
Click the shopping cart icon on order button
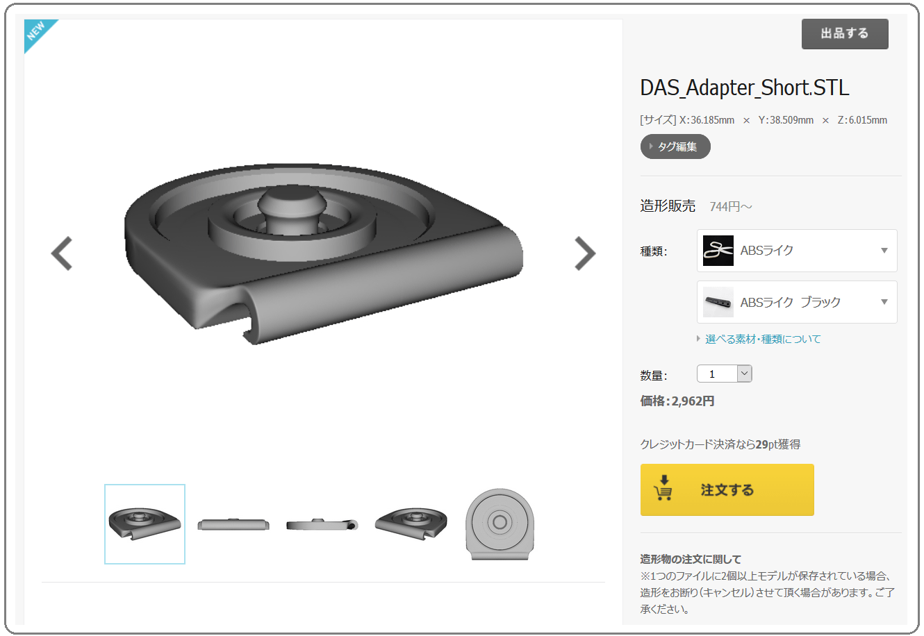tap(663, 488)
